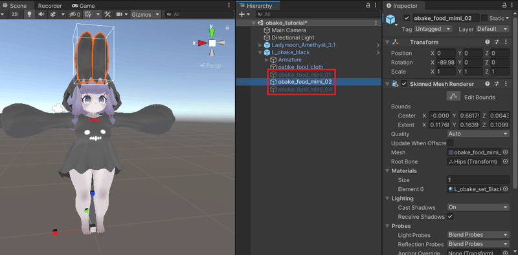Image resolution: width=518 pixels, height=255 pixels.
Task: Click the red X axis cone on the gizmo
Action: click(203, 43)
